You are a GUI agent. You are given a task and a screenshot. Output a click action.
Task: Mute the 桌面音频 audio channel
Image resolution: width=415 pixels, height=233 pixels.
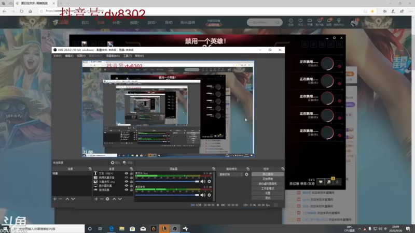pos(203,195)
